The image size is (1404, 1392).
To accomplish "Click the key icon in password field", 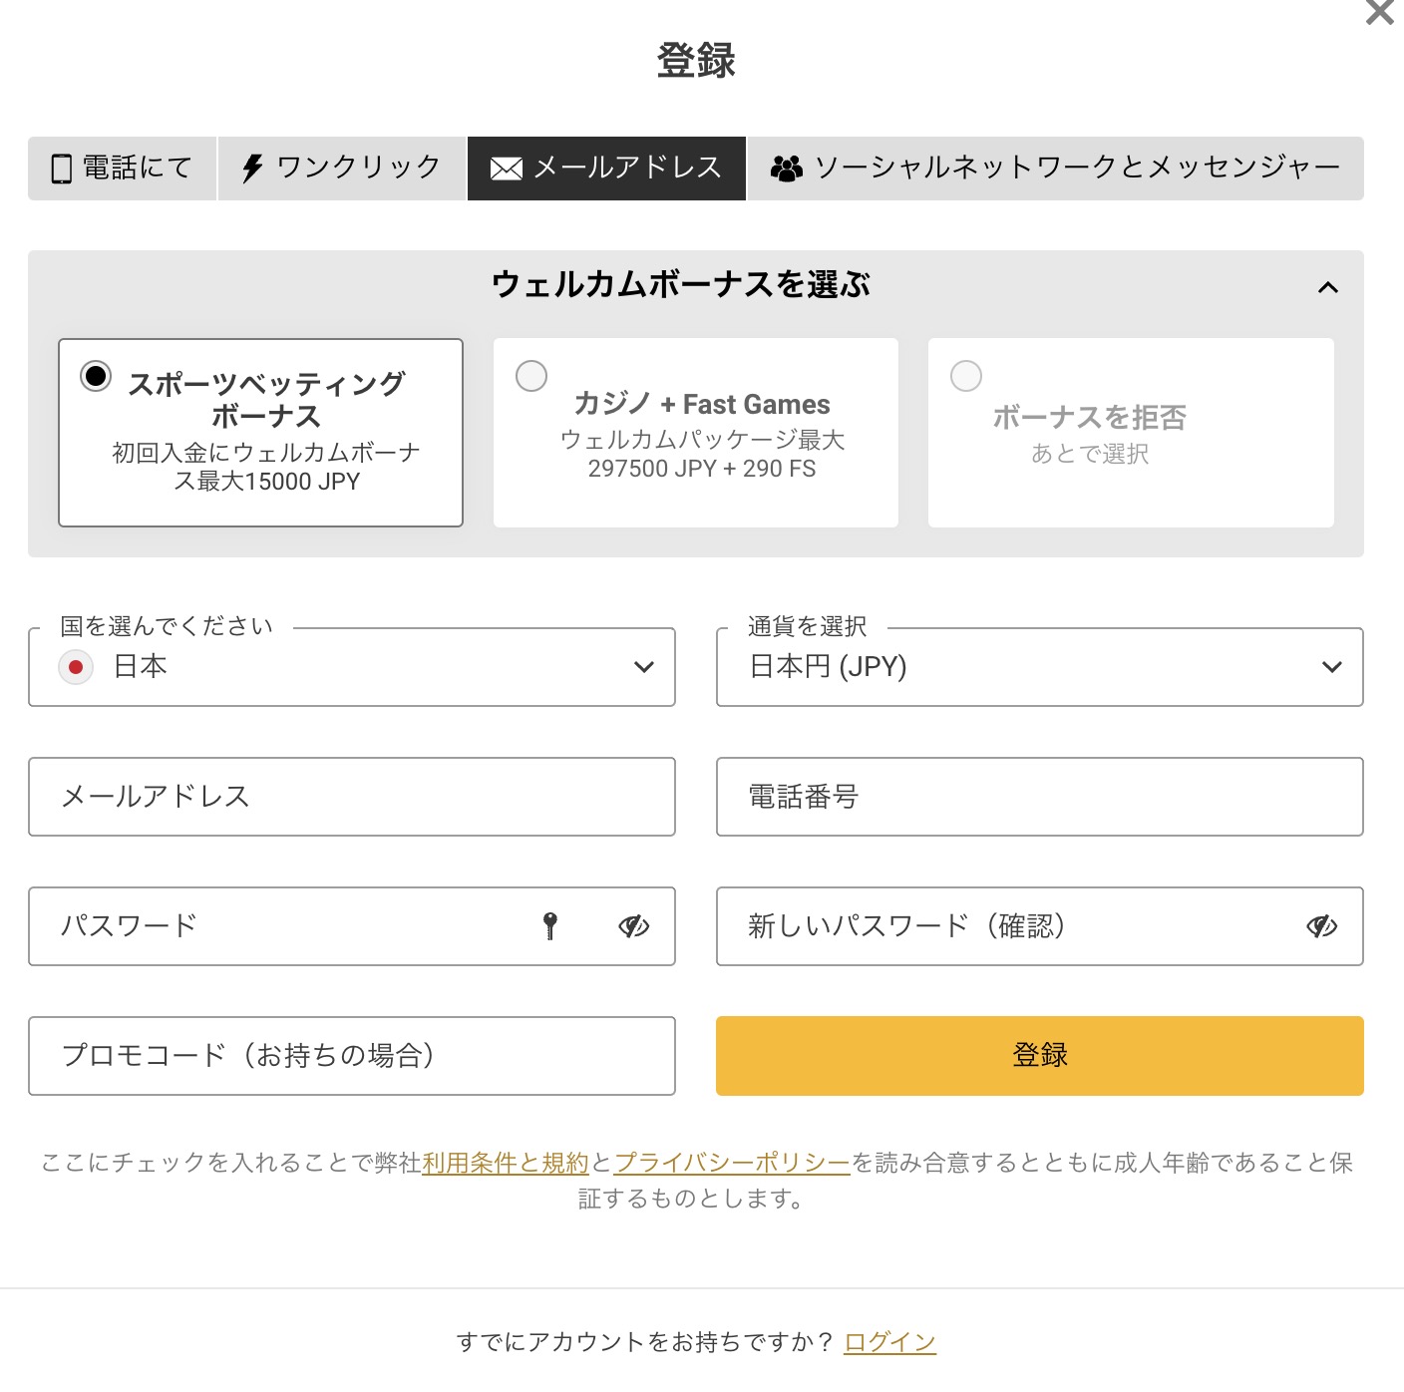I will click(549, 926).
